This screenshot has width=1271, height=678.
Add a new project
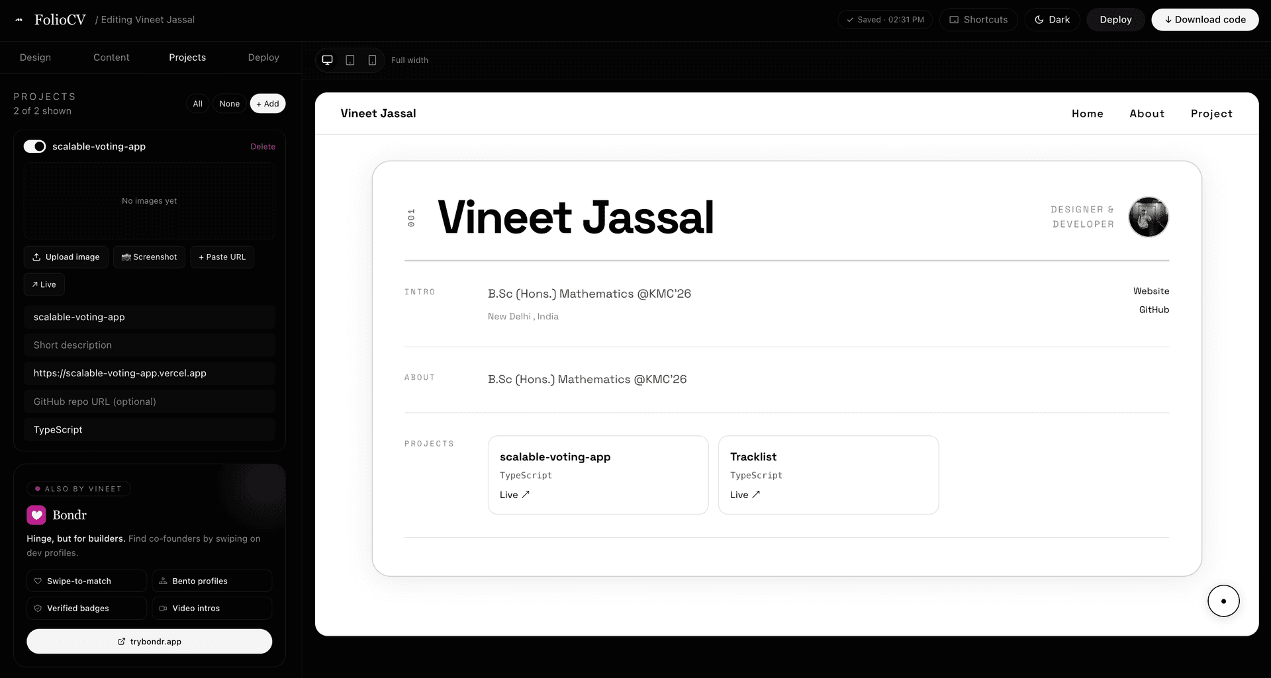coord(267,104)
